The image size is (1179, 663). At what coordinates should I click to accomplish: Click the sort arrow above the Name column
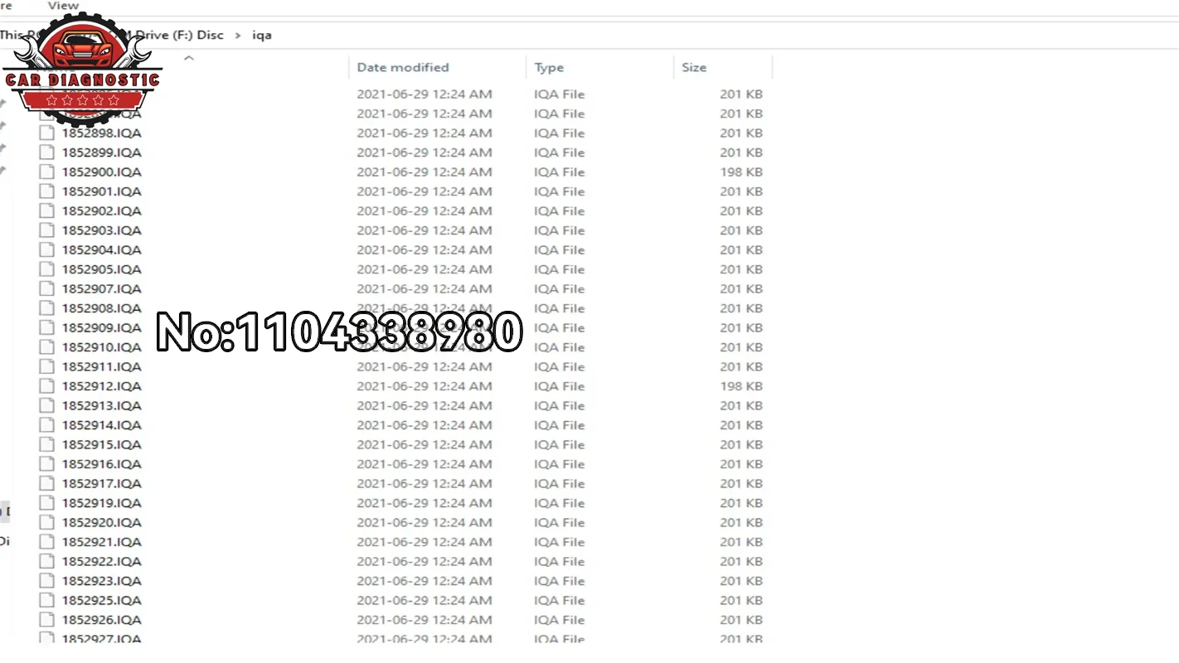188,58
